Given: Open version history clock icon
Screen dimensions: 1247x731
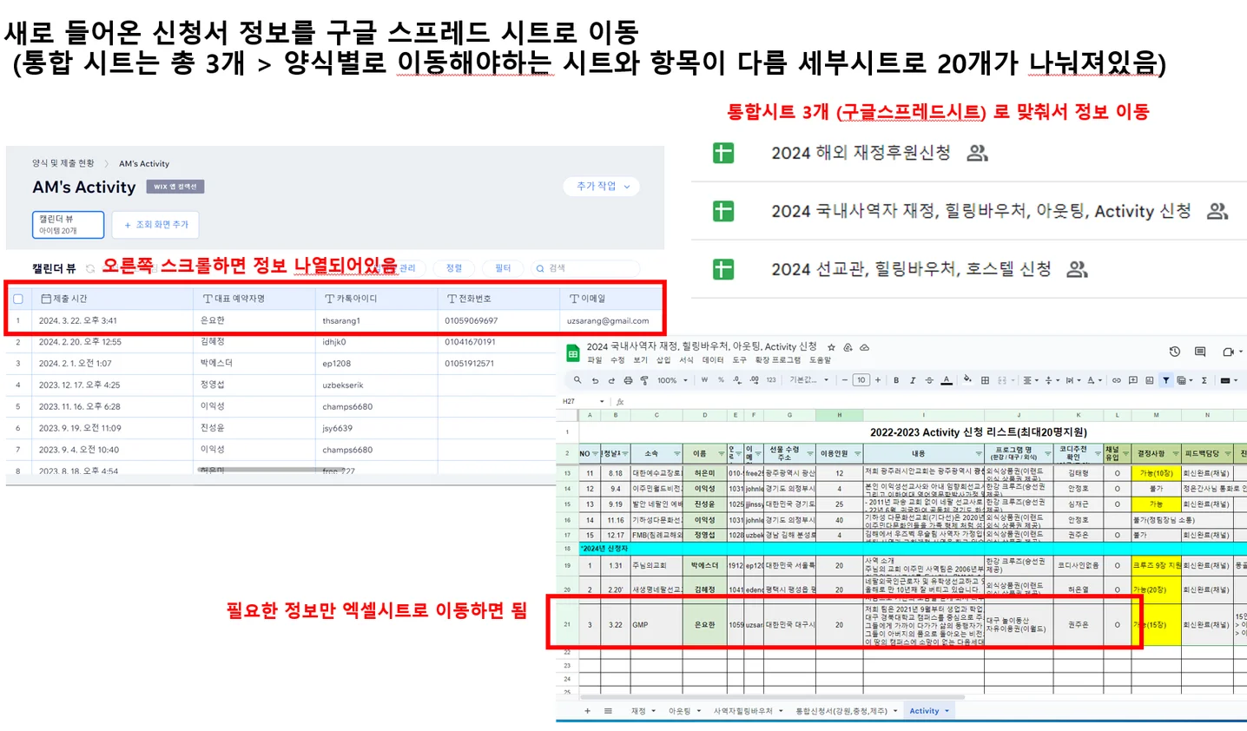Looking at the screenshot, I should click(x=1174, y=352).
